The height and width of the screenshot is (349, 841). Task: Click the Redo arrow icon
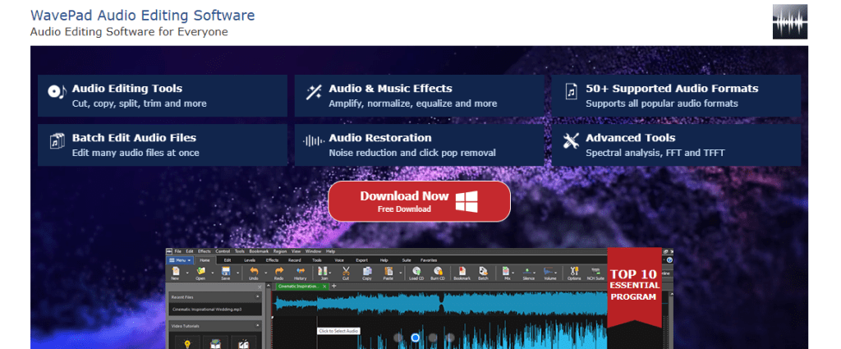(x=279, y=271)
